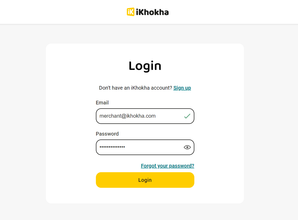This screenshot has height=220, width=298.
Task: Click the Email field label
Action: [102, 103]
